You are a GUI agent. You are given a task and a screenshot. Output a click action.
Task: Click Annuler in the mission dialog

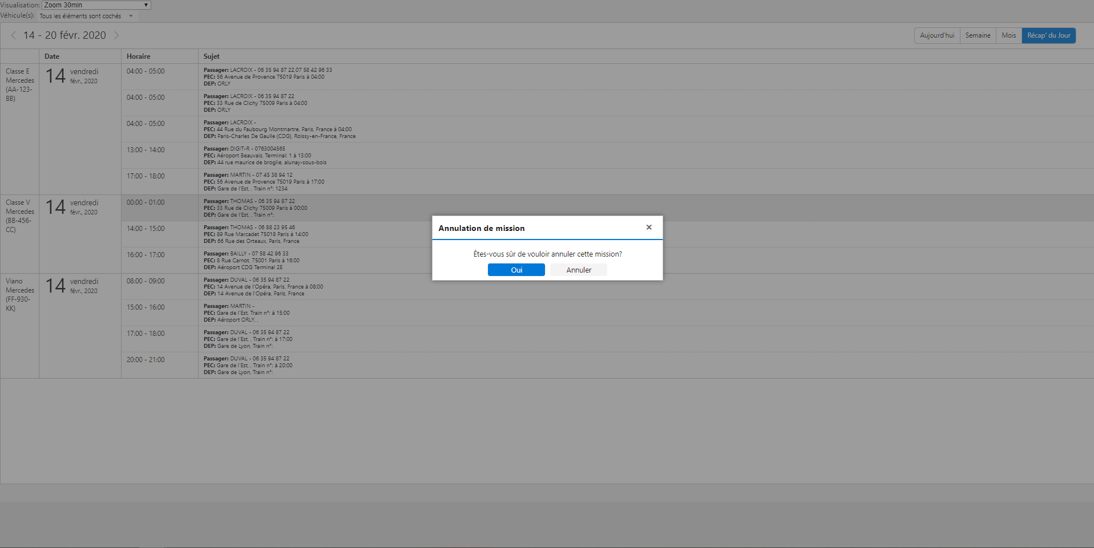point(578,270)
